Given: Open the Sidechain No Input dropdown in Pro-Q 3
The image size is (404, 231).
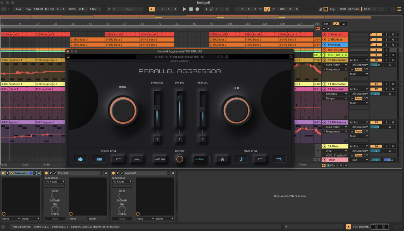Looking at the screenshot, I should point(55,182).
